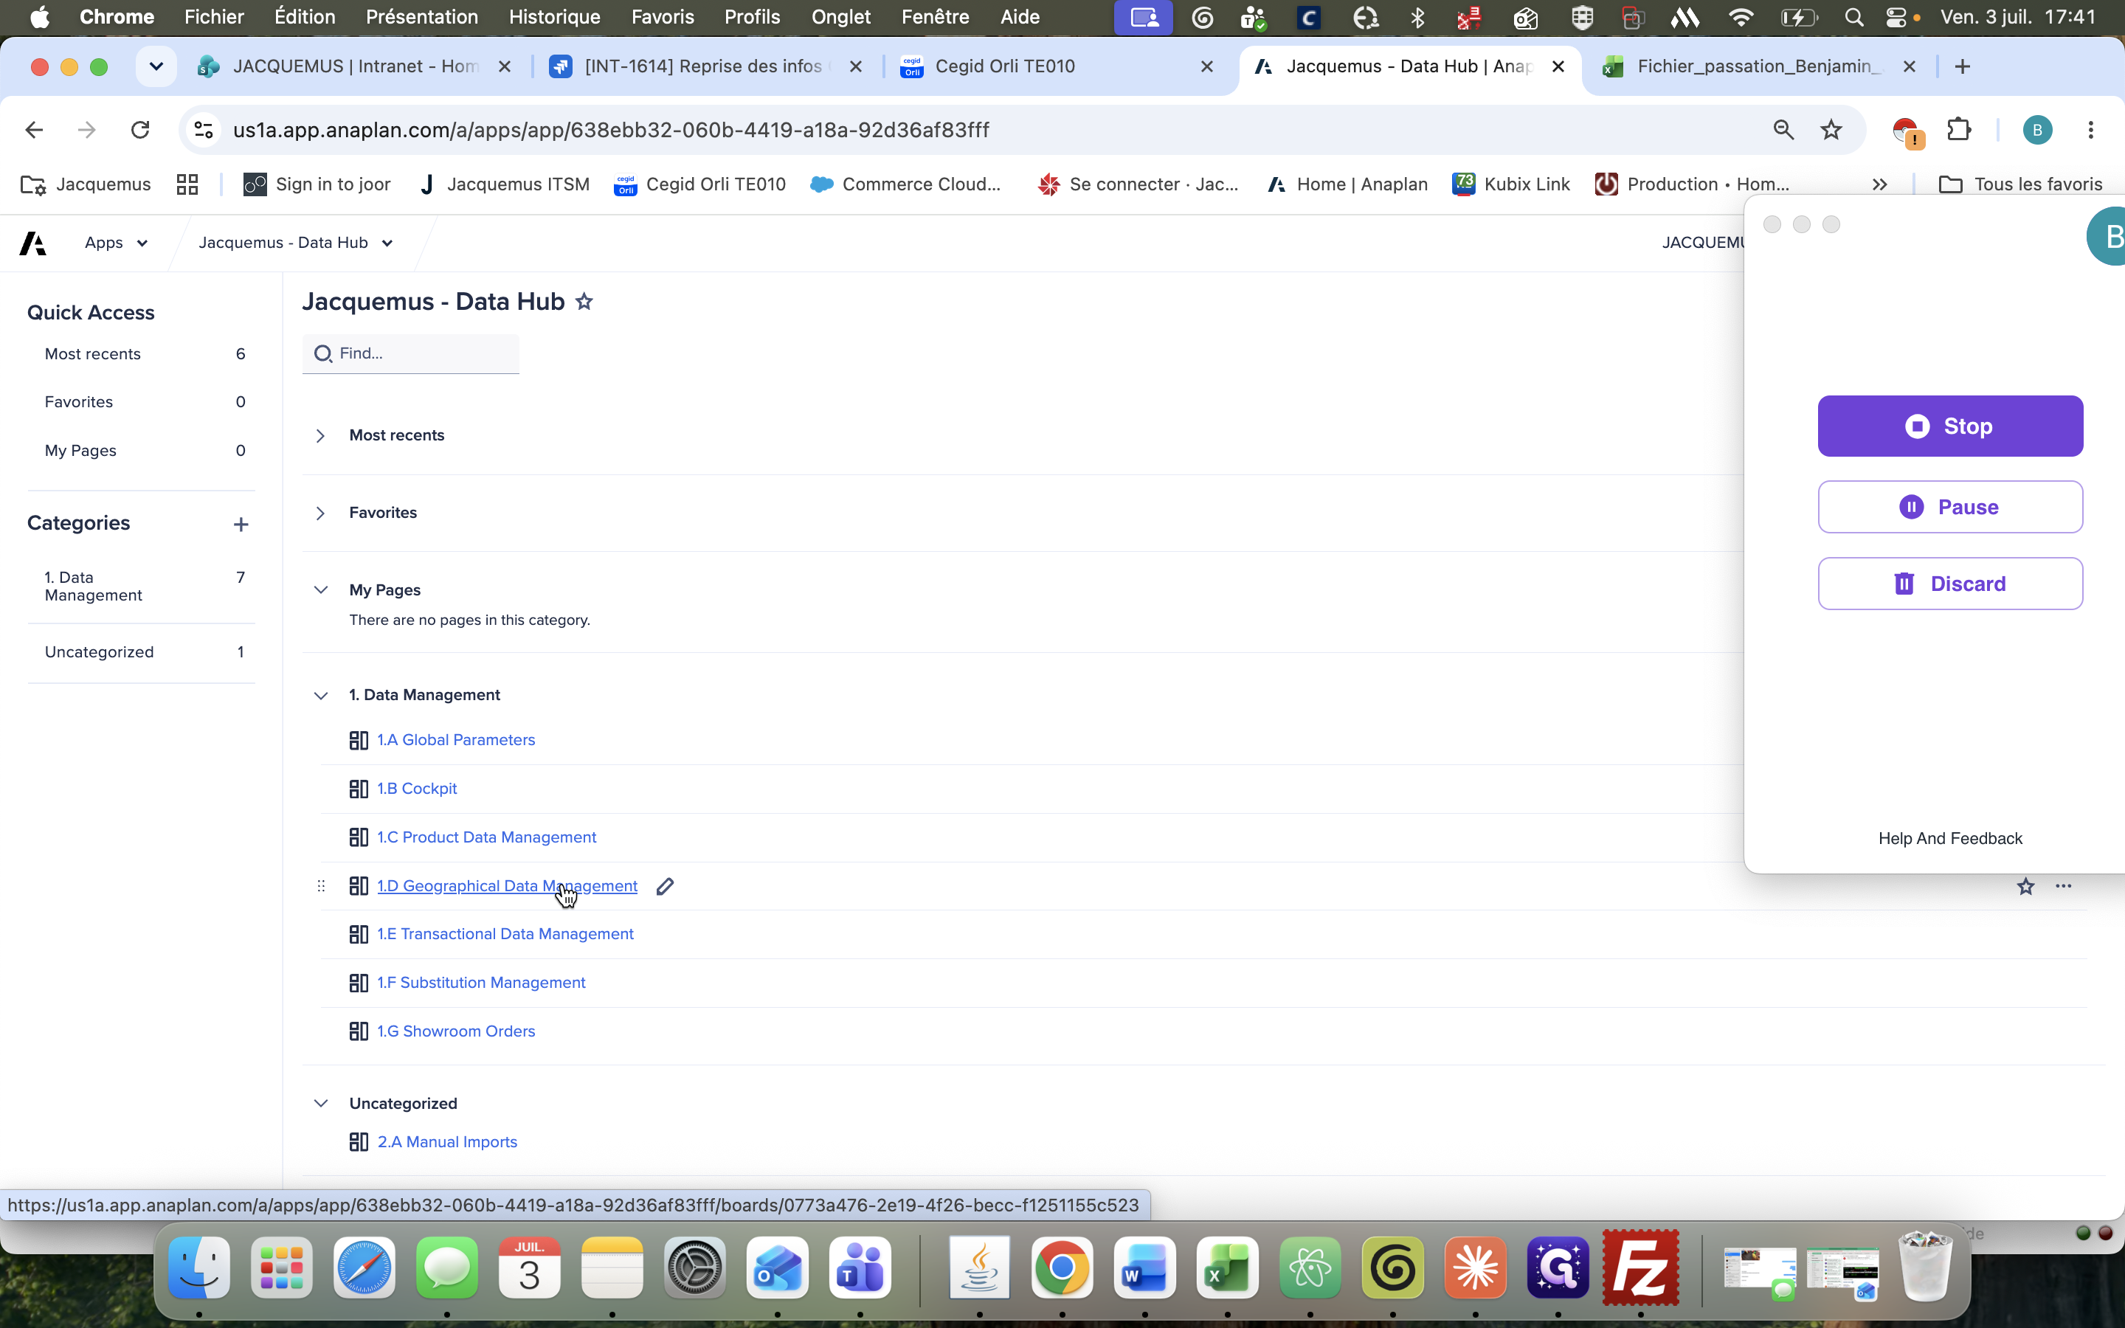Image resolution: width=2125 pixels, height=1328 pixels.
Task: Bookmark this page with Chrome's star icon
Action: tap(1831, 130)
